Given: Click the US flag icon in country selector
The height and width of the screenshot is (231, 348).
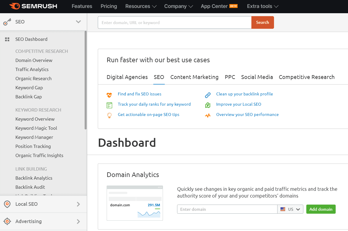Looking at the screenshot, I should (x=283, y=209).
